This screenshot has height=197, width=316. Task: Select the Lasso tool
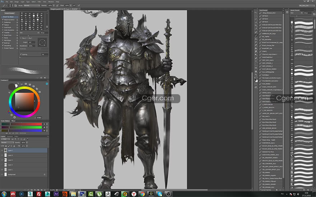[x=256, y=19]
